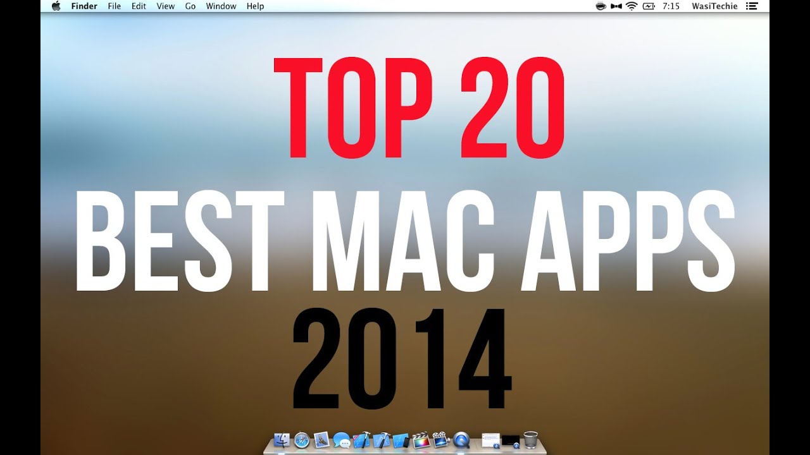Click the Bartender bow tie menu bar icon
The height and width of the screenshot is (455, 810).
[x=616, y=6]
